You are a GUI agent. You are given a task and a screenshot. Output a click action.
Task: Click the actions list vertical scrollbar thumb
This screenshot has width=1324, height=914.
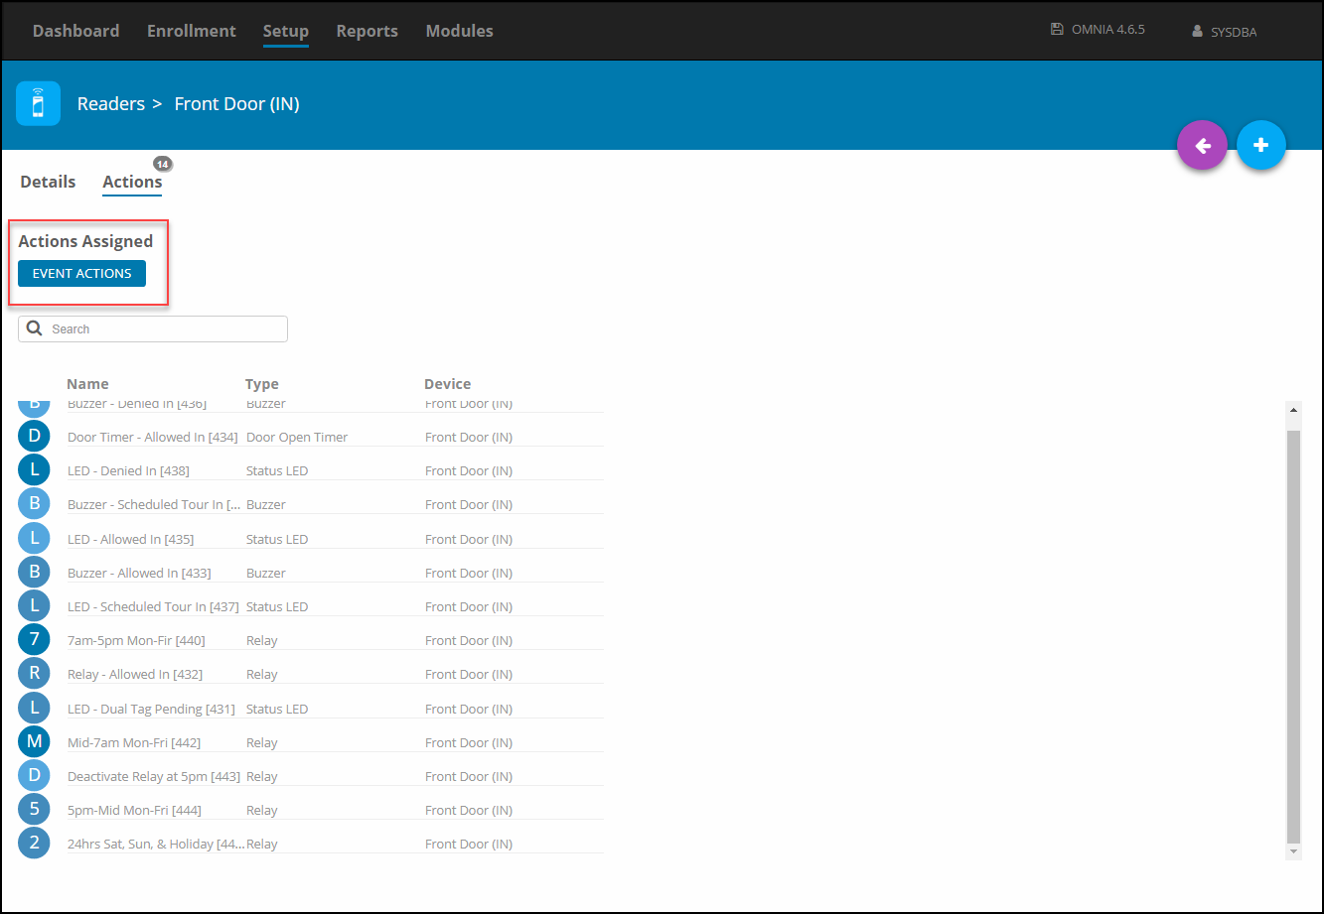[1293, 635]
